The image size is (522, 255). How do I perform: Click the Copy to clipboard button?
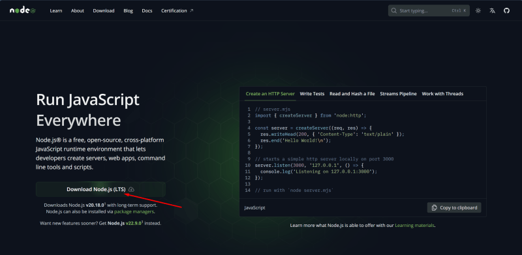pos(454,208)
